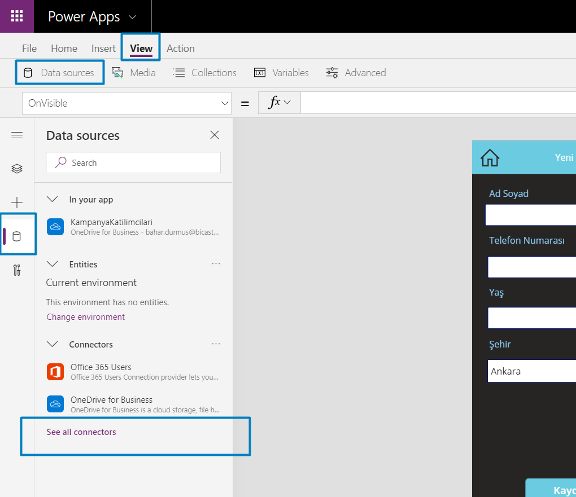Switch to the Insert tab
This screenshot has width=576, height=497.
[x=103, y=49]
